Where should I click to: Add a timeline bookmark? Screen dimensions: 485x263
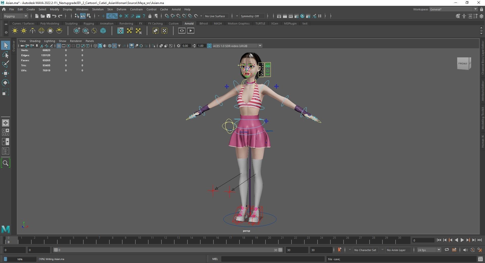click(339, 250)
